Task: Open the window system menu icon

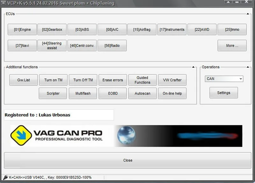Action: point(3,3)
